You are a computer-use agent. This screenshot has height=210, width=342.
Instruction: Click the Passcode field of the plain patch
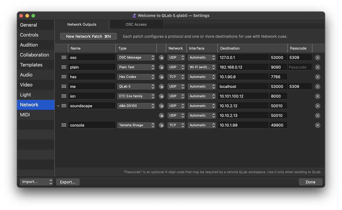pos(299,67)
